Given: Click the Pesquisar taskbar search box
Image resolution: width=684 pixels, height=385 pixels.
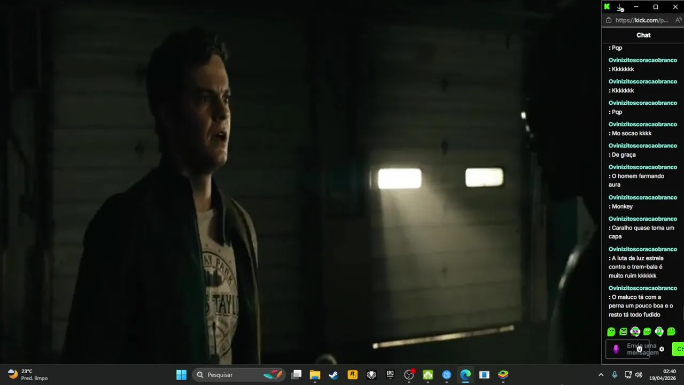Looking at the screenshot, I should [239, 375].
